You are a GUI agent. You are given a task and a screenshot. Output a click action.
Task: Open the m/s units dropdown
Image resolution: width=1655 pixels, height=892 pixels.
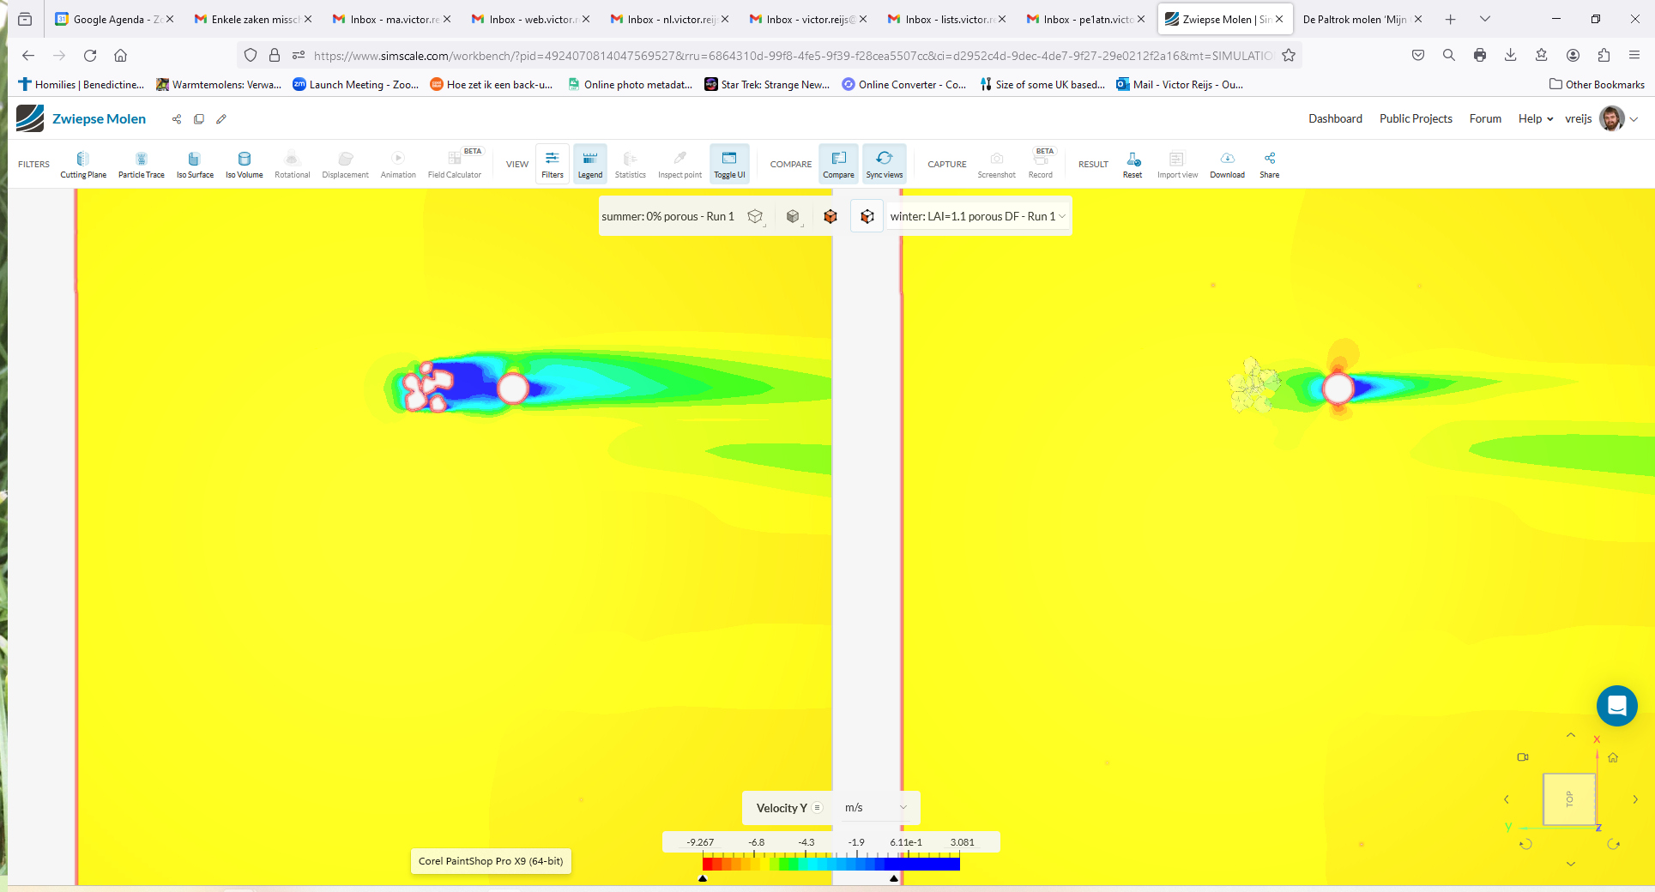click(875, 808)
